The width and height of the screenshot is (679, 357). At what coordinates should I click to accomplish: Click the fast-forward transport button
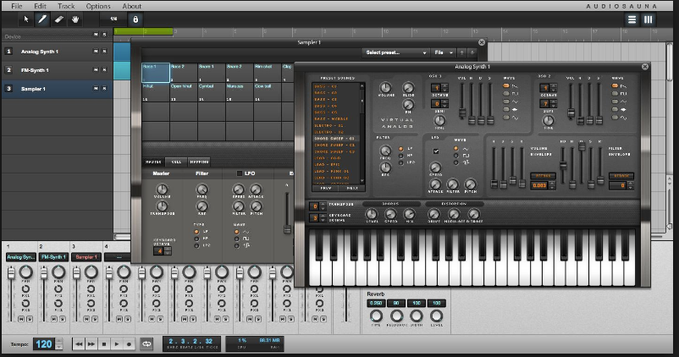(91, 344)
